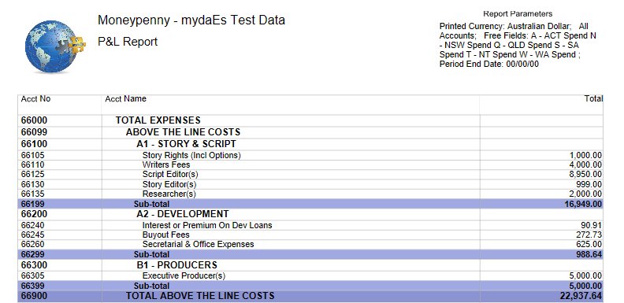
Task: Select the ABOVE THE LINE COSTS heading row
Action: pyautogui.click(x=310, y=132)
